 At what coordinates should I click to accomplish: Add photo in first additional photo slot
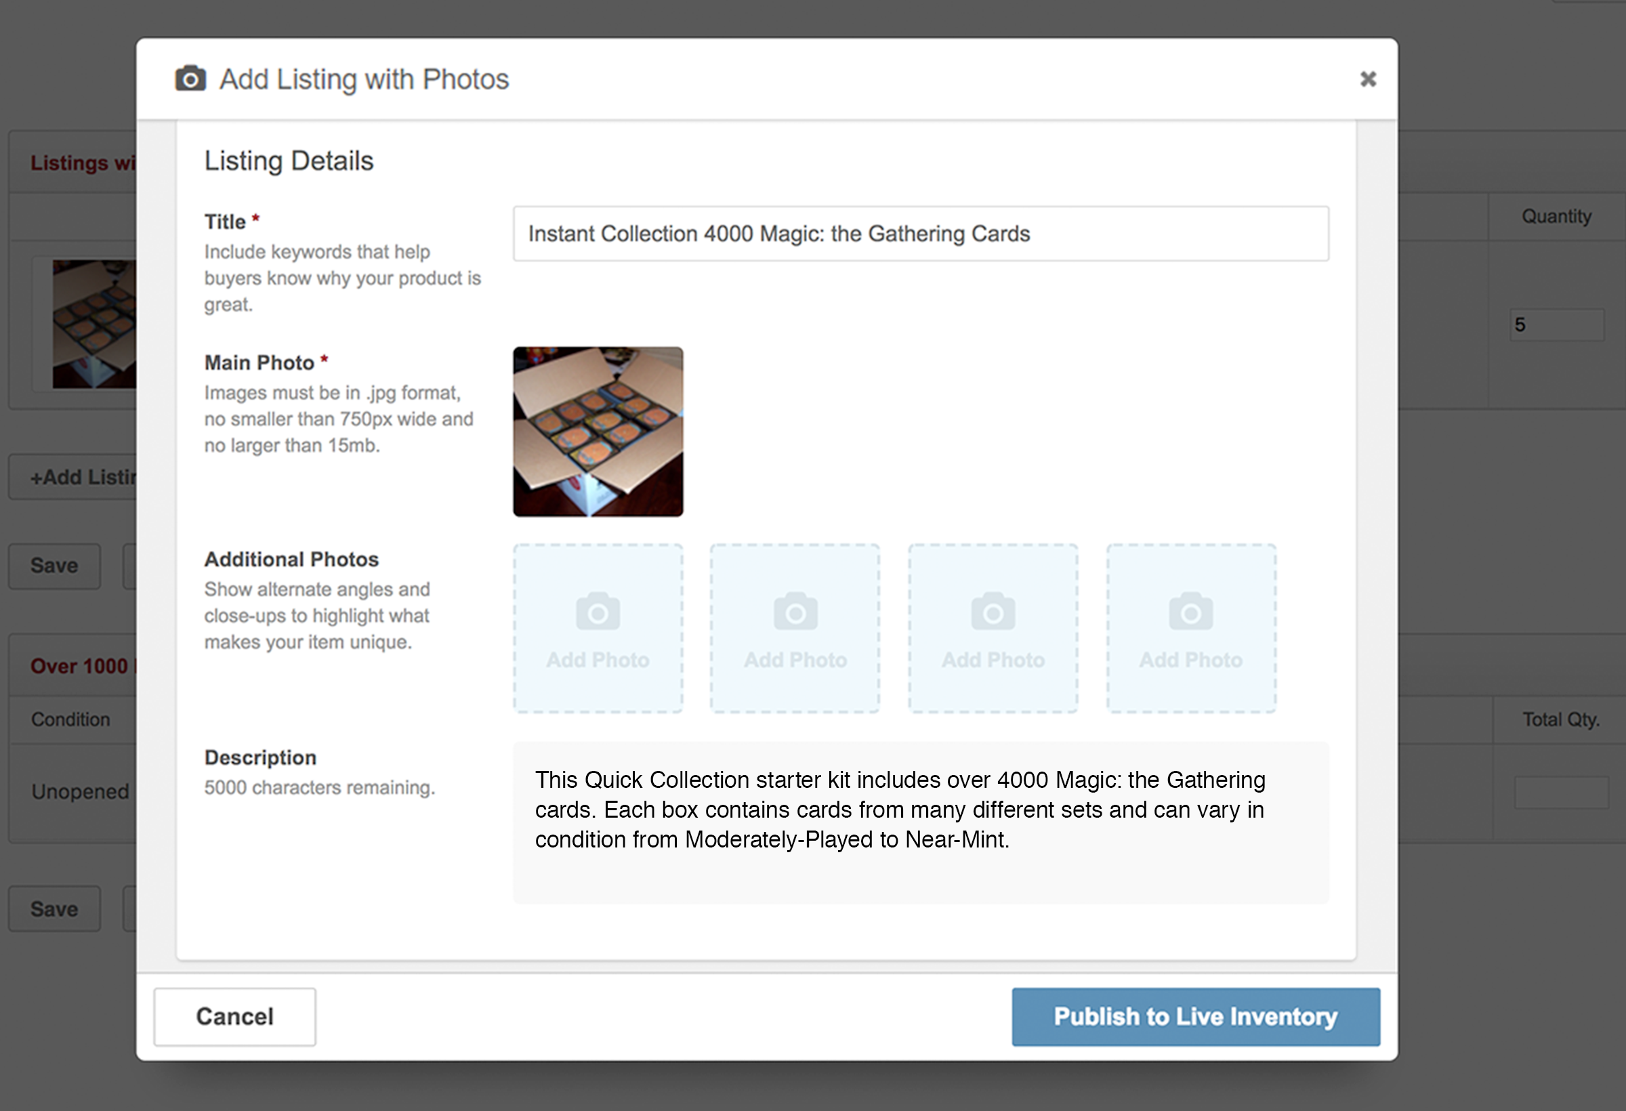(x=598, y=628)
